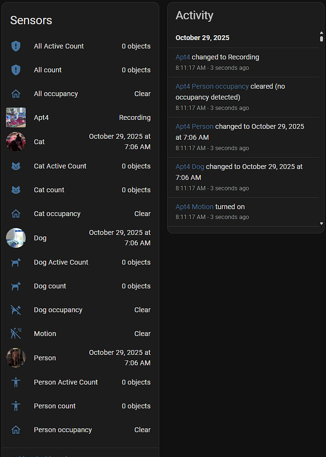Click the All occupancy home icon
Image resolution: width=326 pixels, height=457 pixels.
(x=16, y=94)
